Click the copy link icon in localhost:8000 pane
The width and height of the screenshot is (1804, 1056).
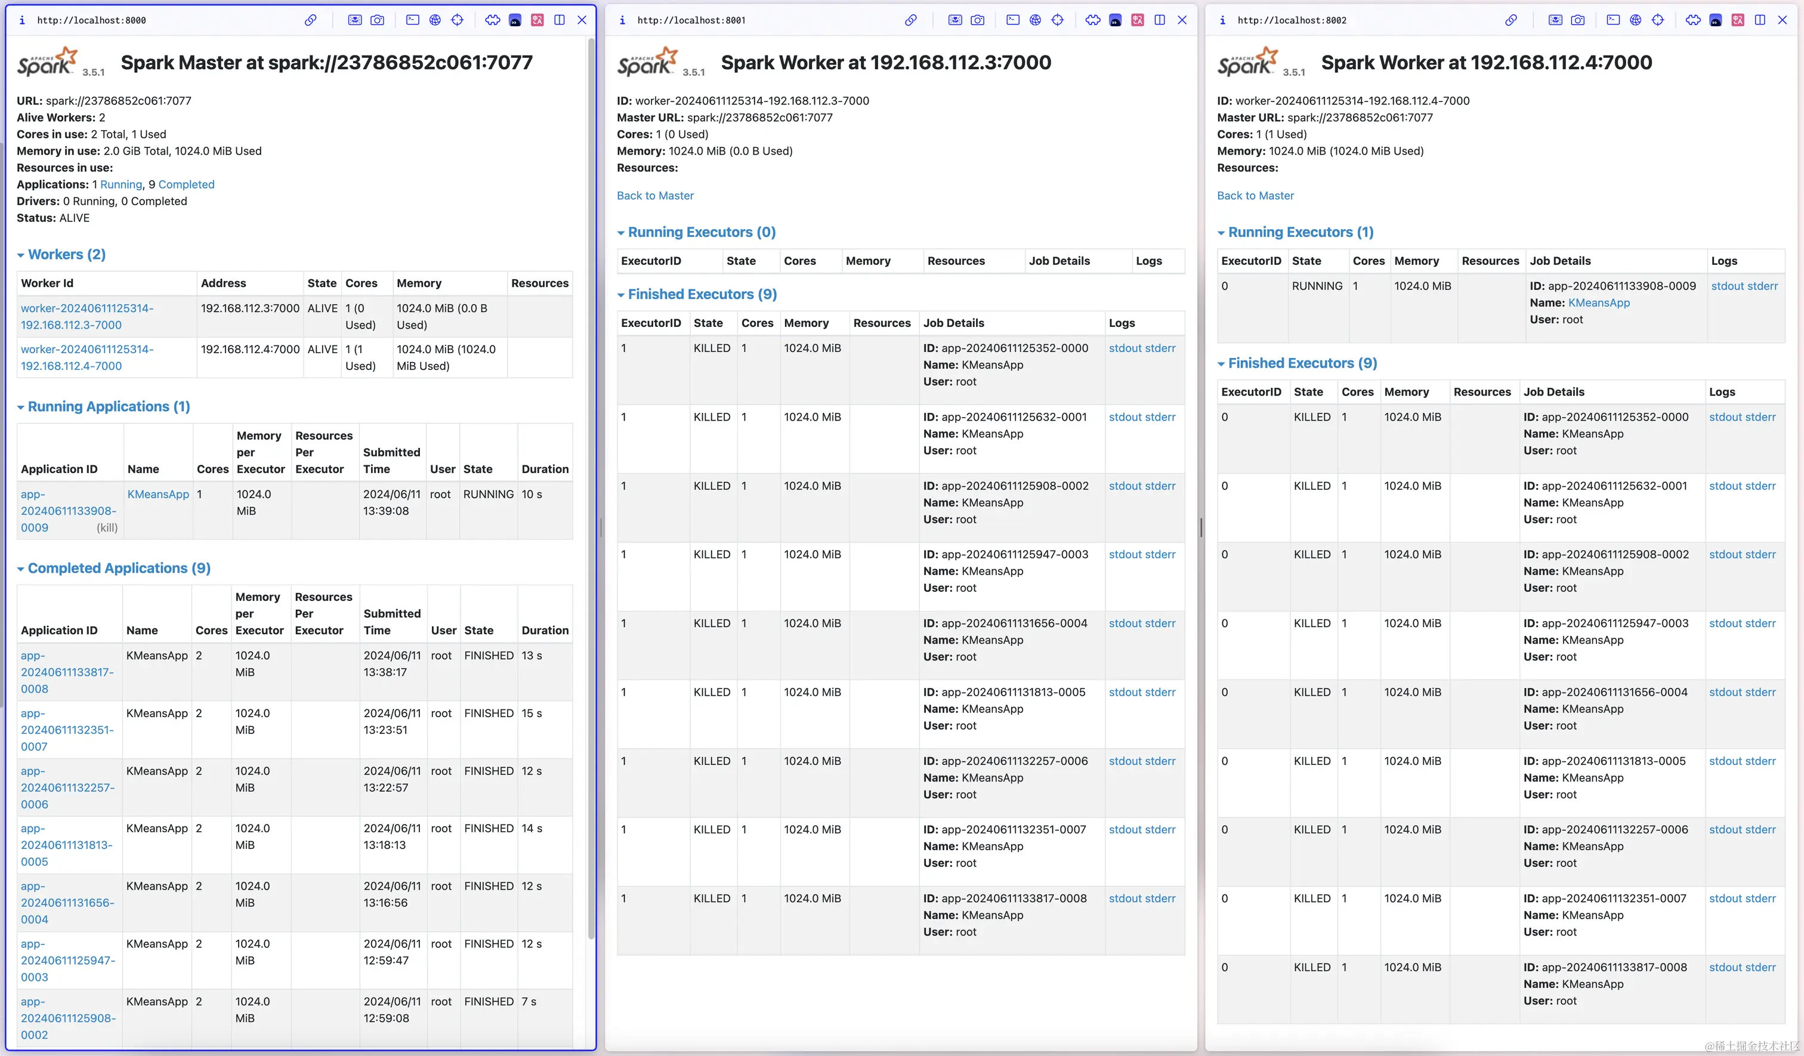(310, 20)
